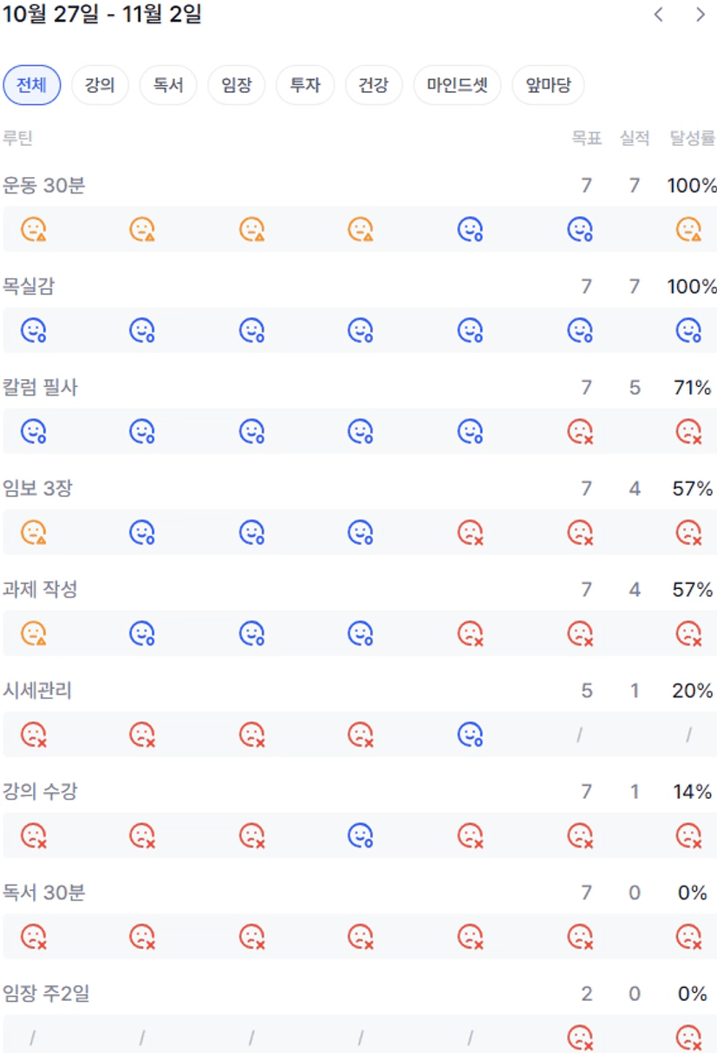
Task: Select the 전체 category tab
Action: pos(32,85)
